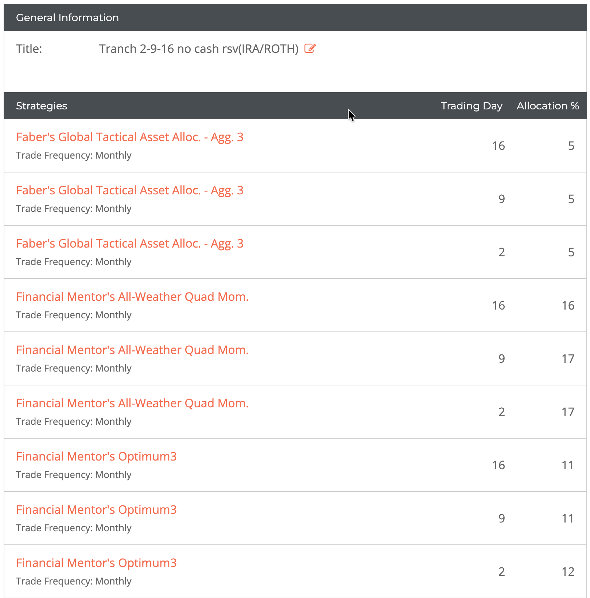590x598 pixels.
Task: Open Financial Mentor's Optimum3 with trading day 9
Action: click(96, 510)
